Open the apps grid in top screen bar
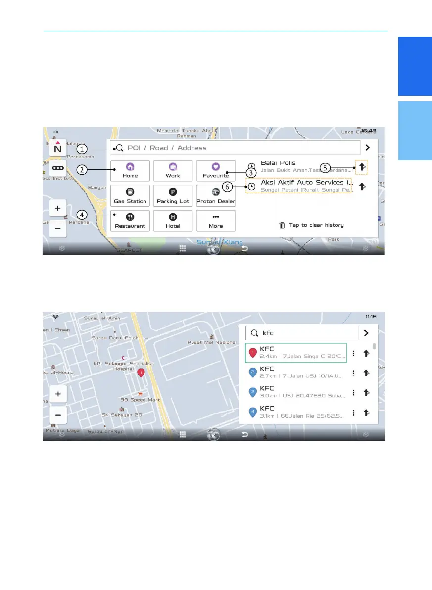The width and height of the screenshot is (432, 590). pos(183,248)
